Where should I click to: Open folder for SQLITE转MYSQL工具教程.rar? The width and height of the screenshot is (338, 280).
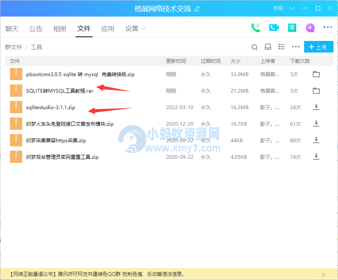point(316,91)
